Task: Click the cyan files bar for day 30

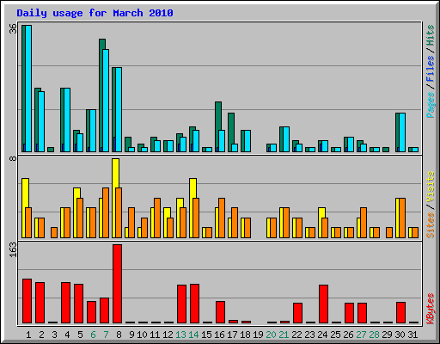Action: (x=402, y=132)
